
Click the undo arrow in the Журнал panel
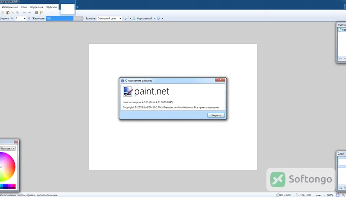[x=340, y=59]
